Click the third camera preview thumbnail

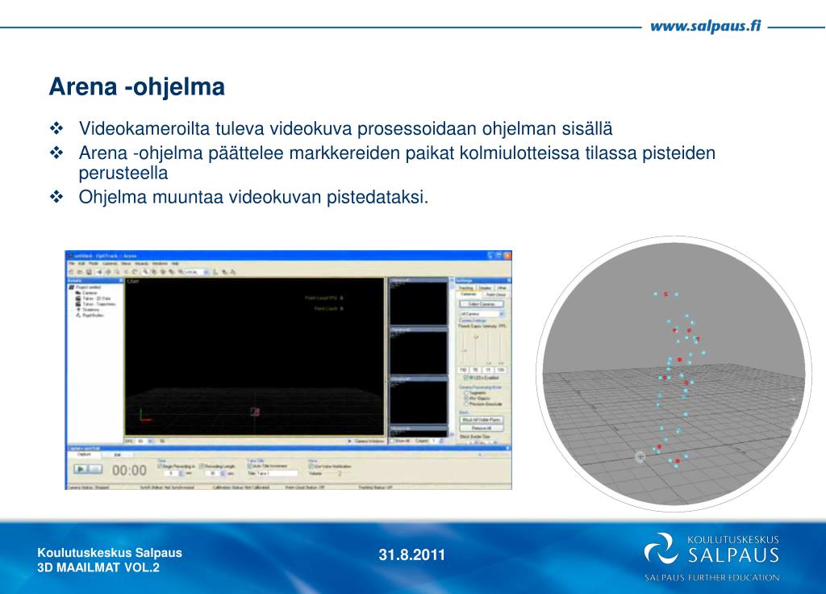419,399
